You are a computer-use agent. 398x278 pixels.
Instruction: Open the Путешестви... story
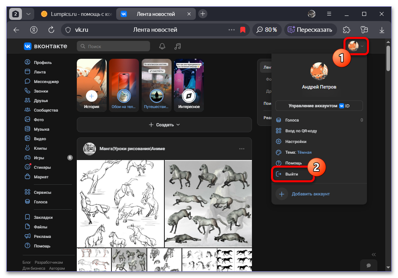(156, 85)
